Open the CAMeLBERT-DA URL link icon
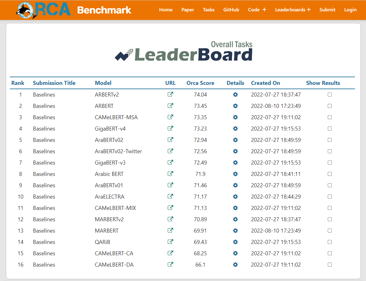 pyautogui.click(x=170, y=264)
